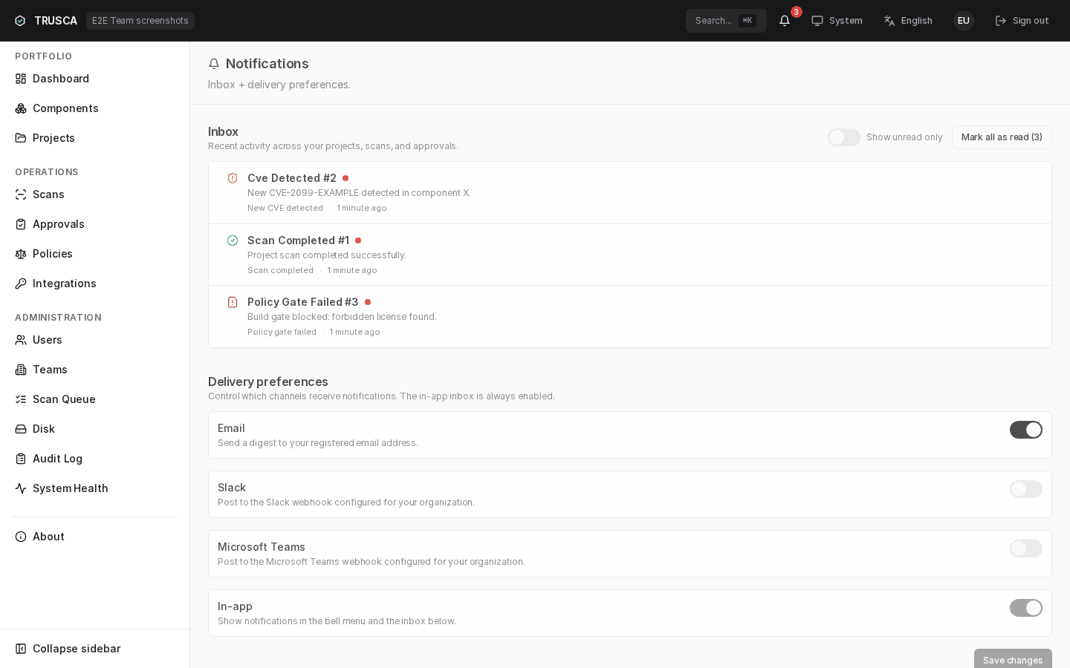Disable the Email delivery toggle
Viewport: 1070px width, 668px height.
click(1026, 430)
